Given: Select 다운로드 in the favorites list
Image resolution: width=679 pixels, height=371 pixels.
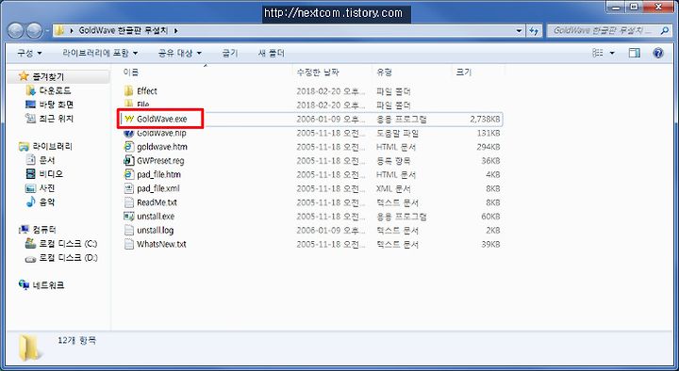Looking at the screenshot, I should click(x=54, y=90).
